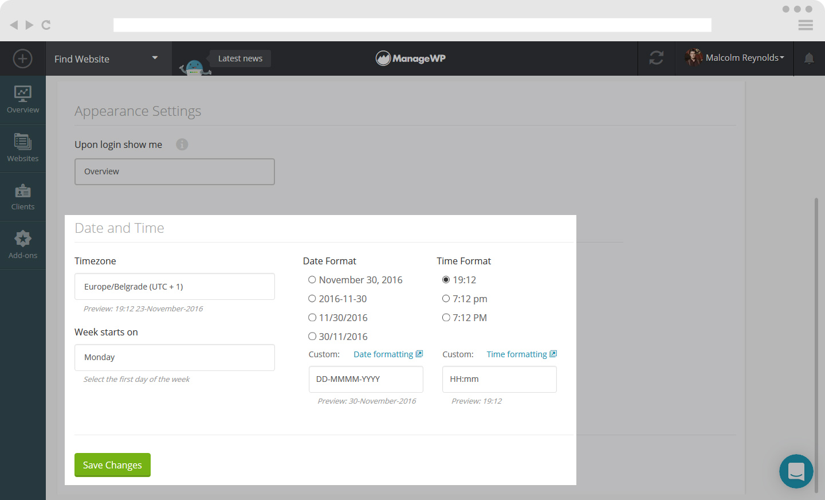Image resolution: width=825 pixels, height=500 pixels.
Task: Select the 7:12 pm time format
Action: click(x=446, y=299)
